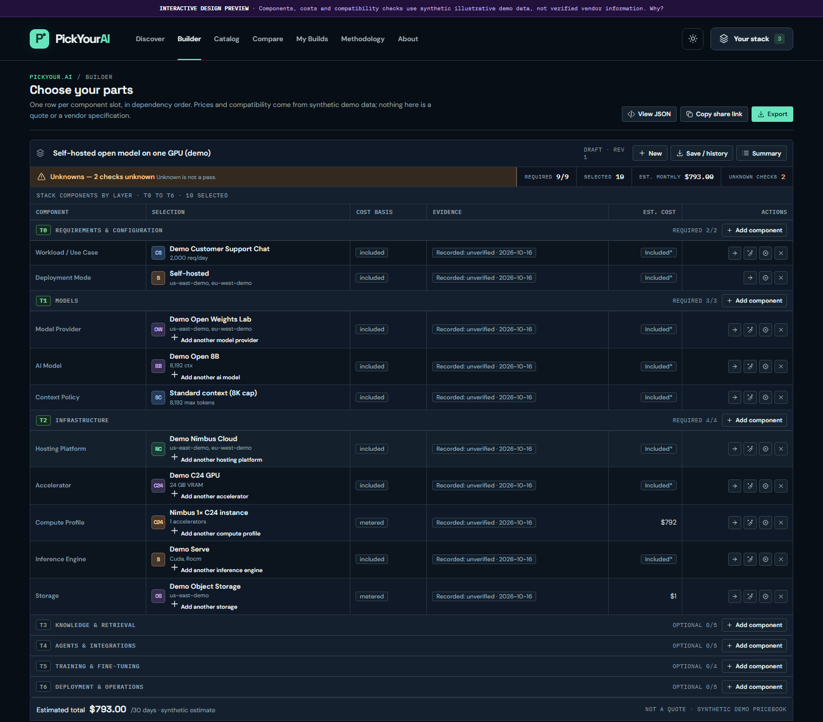Click Add another model provider
Screen dimensions: 823x722
[x=215, y=340]
